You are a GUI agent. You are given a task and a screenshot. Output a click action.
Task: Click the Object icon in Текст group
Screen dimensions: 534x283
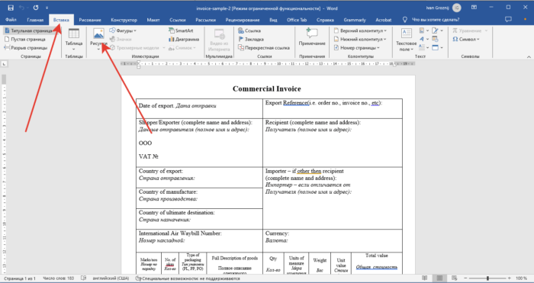(x=436, y=47)
